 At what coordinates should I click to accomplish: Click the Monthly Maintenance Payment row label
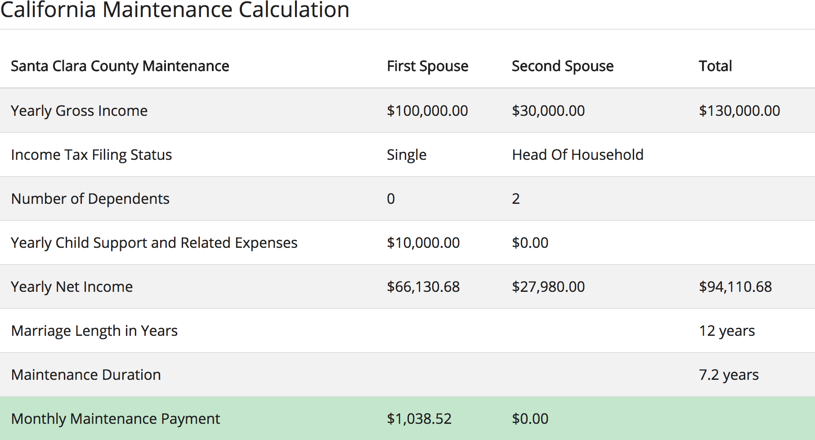(x=116, y=418)
